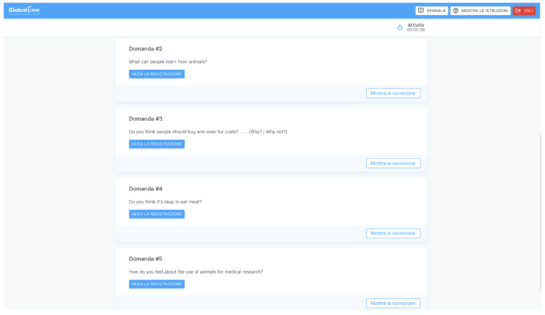Click the exit icon in the red Esci button
Screen dimensions: 545x315
518,11
